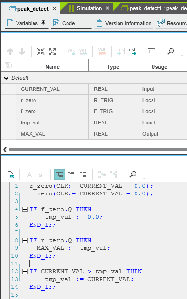Close the peak_detect tab

point(55,9)
